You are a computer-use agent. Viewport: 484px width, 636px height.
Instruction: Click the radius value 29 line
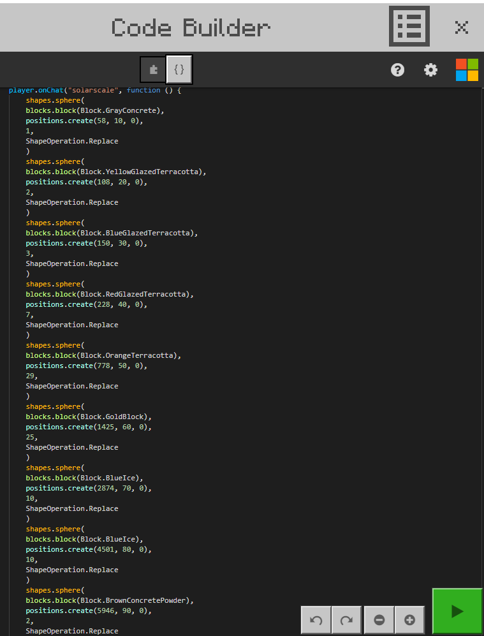click(x=32, y=376)
